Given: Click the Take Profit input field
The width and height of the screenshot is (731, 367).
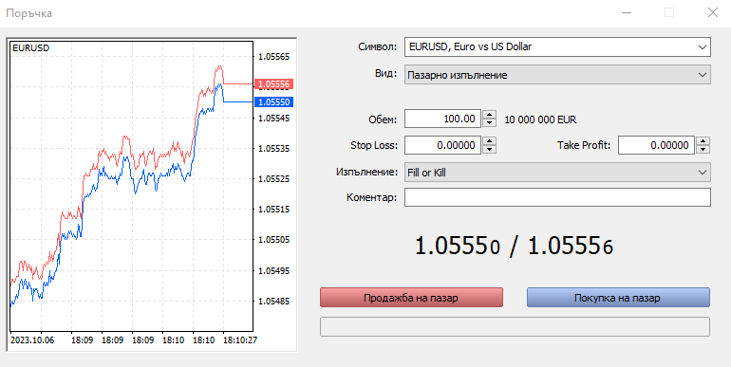Looking at the screenshot, I should 656,145.
